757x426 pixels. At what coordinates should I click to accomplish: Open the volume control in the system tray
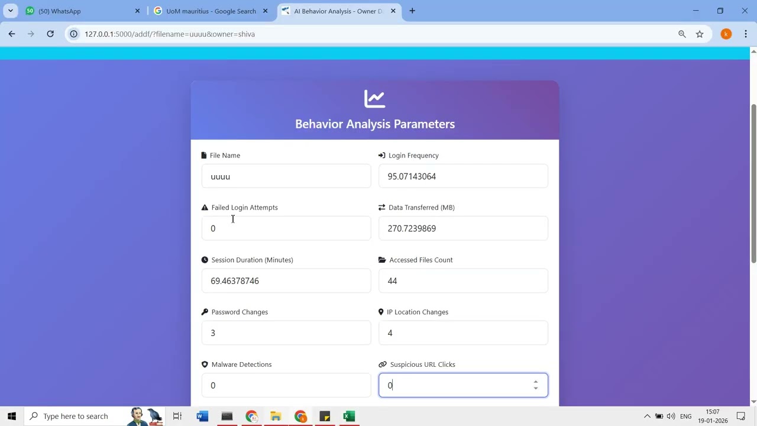pos(671,417)
